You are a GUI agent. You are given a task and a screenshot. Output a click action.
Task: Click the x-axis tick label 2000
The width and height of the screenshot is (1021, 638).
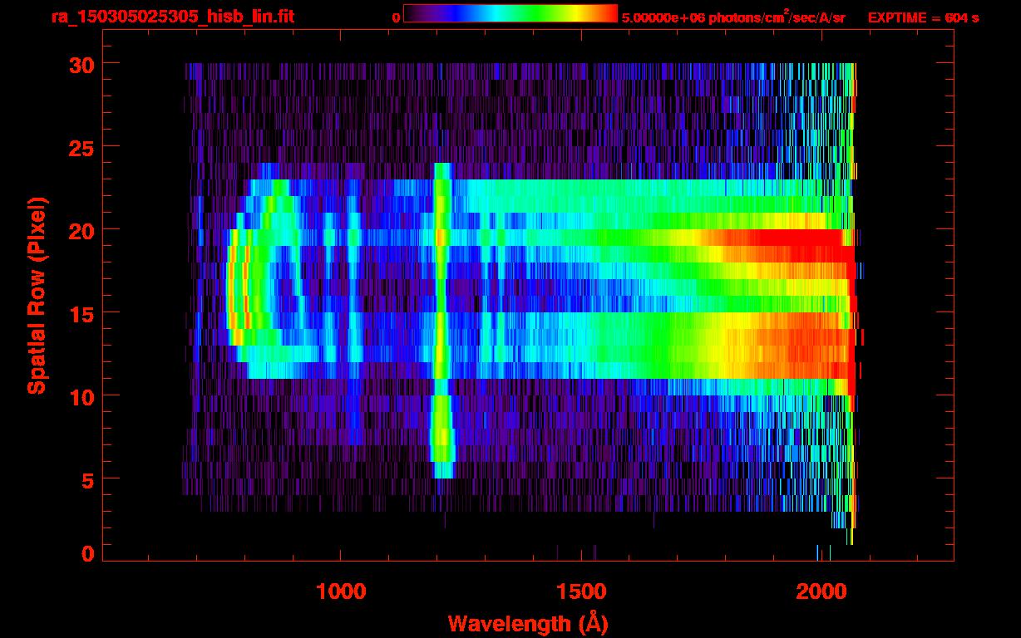tap(820, 591)
